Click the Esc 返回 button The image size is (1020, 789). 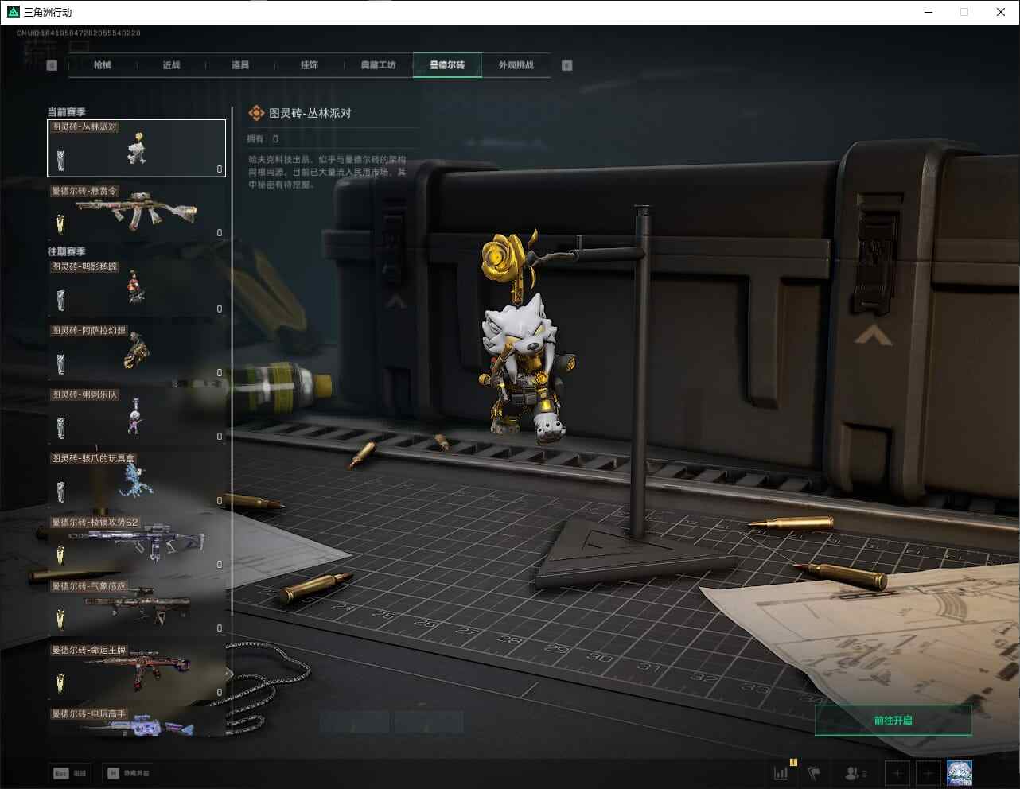click(x=70, y=773)
